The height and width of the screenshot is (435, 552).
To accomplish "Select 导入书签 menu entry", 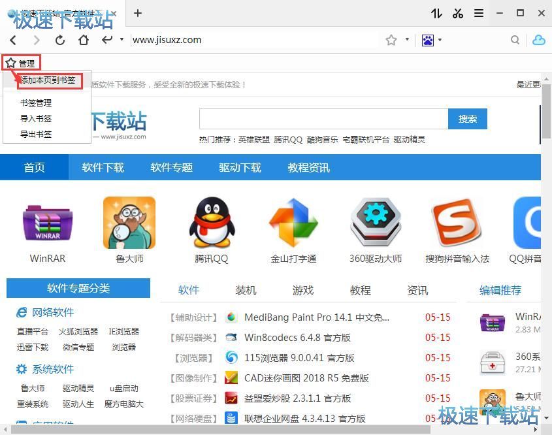I will click(36, 118).
